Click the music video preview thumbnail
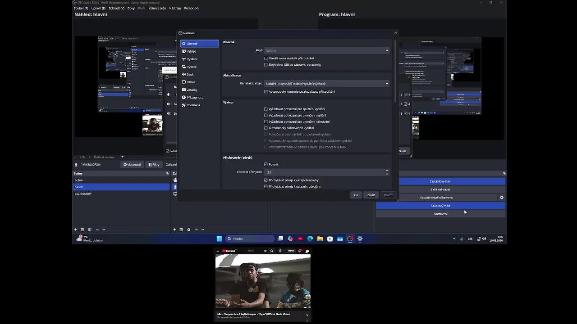This screenshot has height=324, width=577. click(x=263, y=281)
